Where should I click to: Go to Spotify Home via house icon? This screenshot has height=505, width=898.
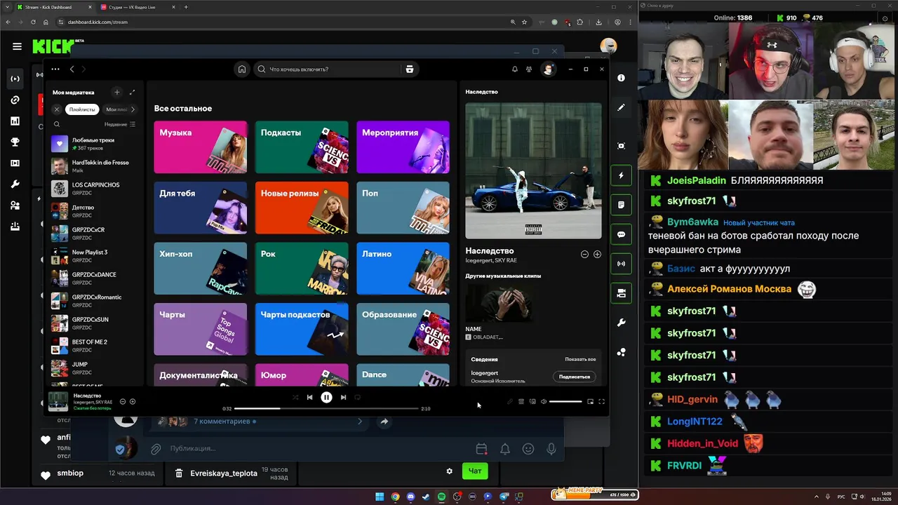point(242,69)
